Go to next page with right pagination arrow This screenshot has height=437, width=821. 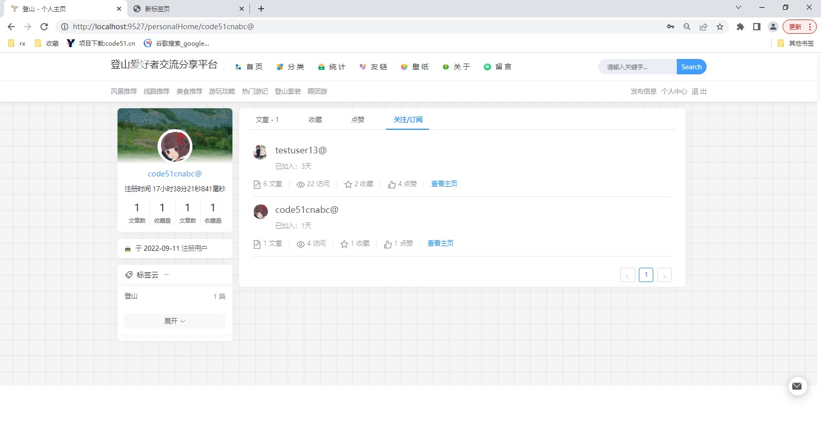pos(664,275)
